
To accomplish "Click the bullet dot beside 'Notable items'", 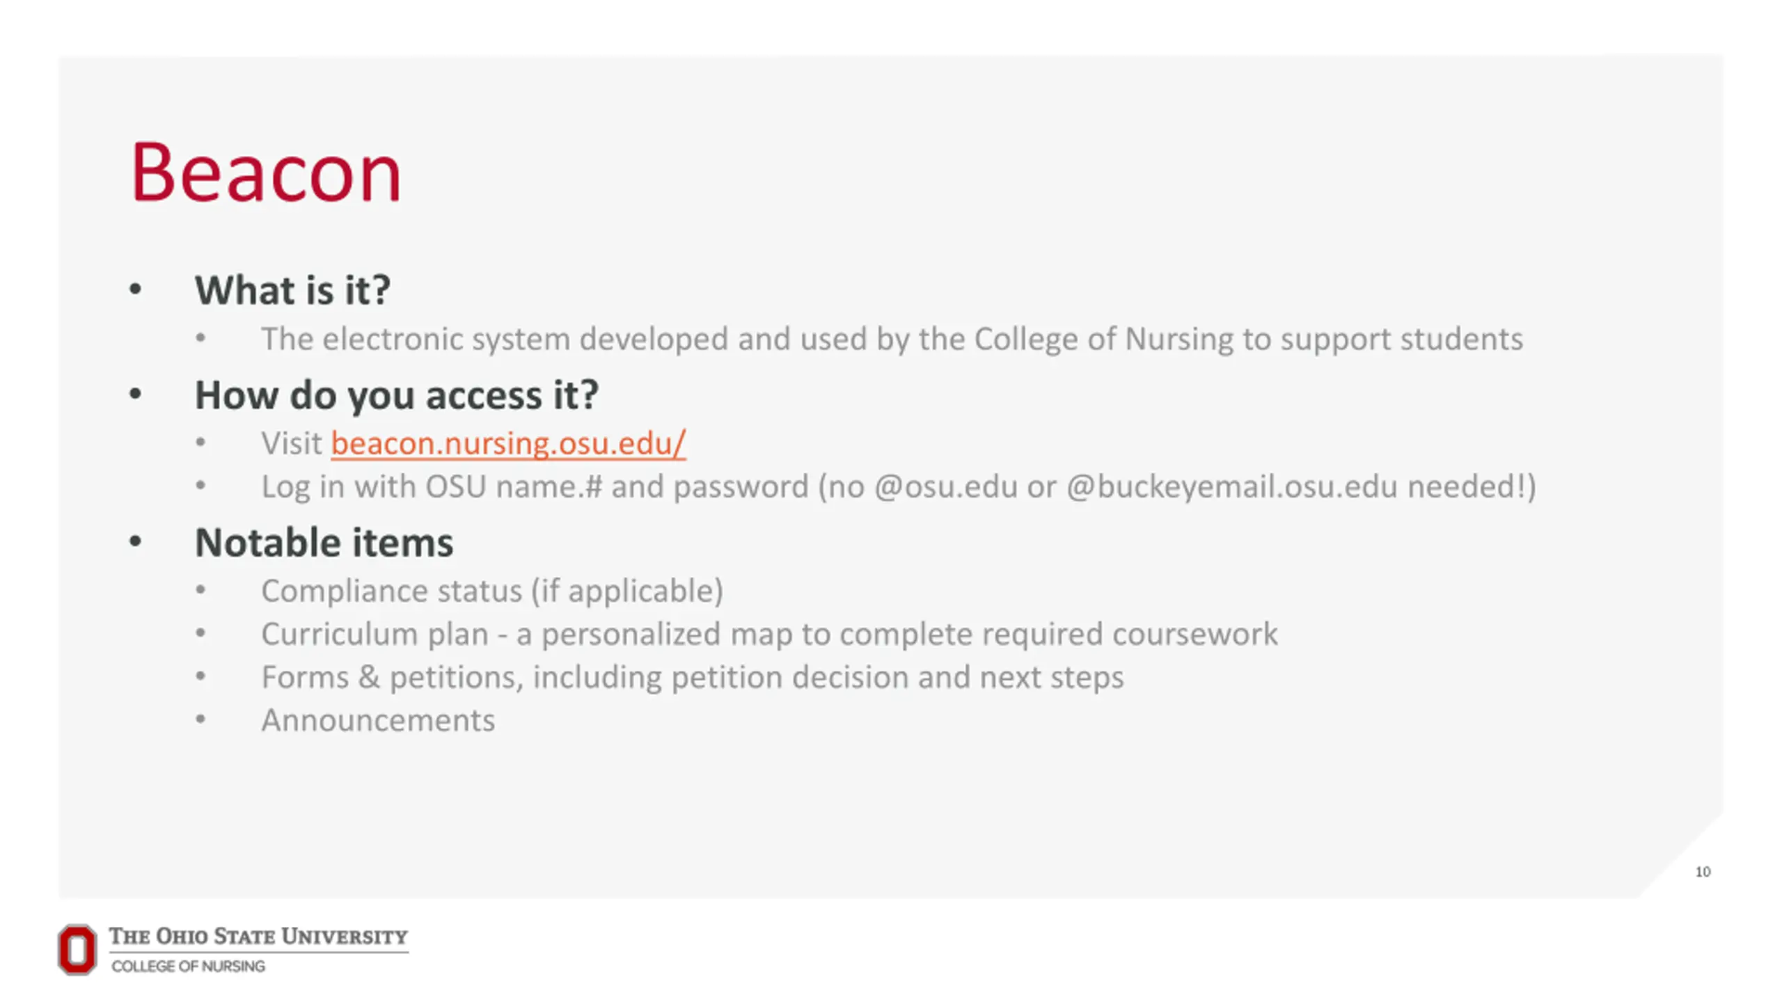I will [x=135, y=542].
